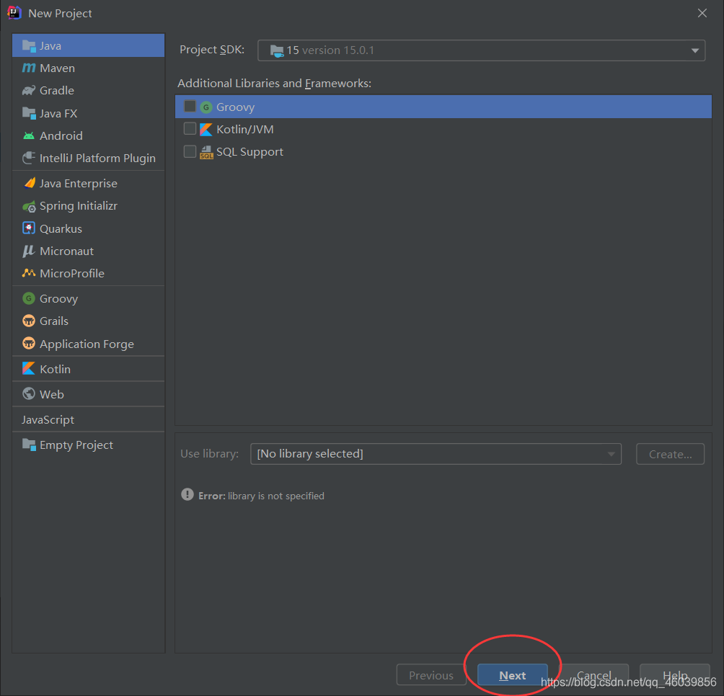724x696 pixels.
Task: Click the Groovy icon in sidebar
Action: 29,298
